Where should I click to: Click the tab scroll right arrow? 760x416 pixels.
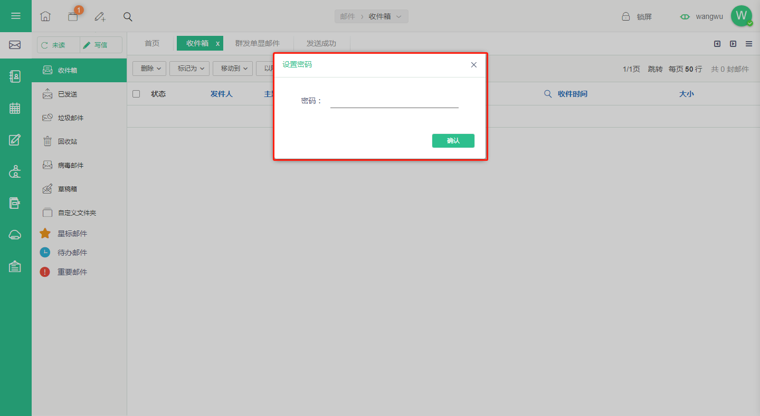click(733, 44)
